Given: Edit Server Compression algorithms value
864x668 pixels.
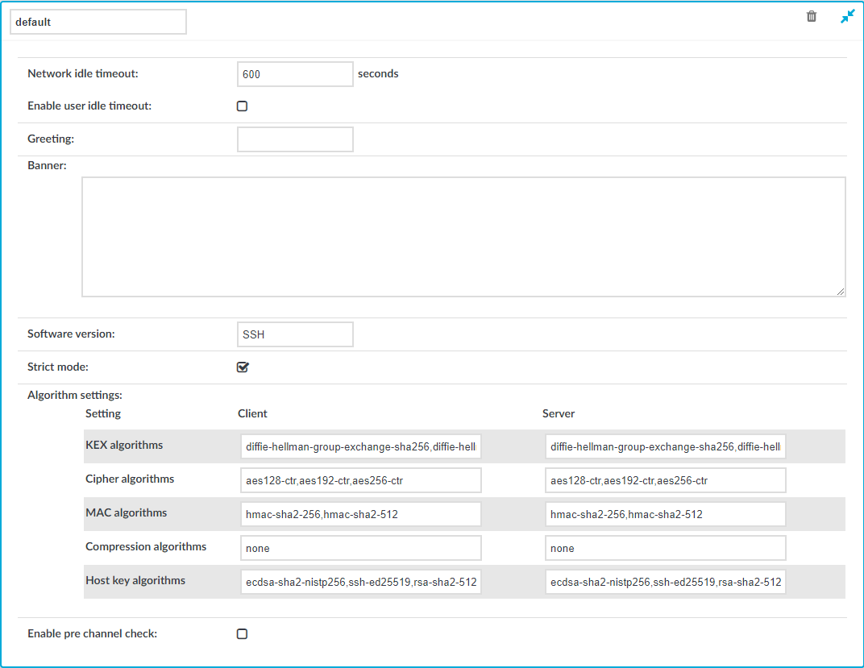Looking at the screenshot, I should 666,548.
